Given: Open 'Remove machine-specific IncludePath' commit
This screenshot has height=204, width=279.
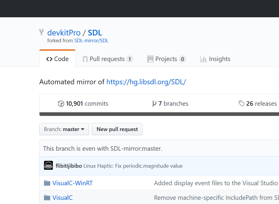Looking at the screenshot, I should coord(216,198).
